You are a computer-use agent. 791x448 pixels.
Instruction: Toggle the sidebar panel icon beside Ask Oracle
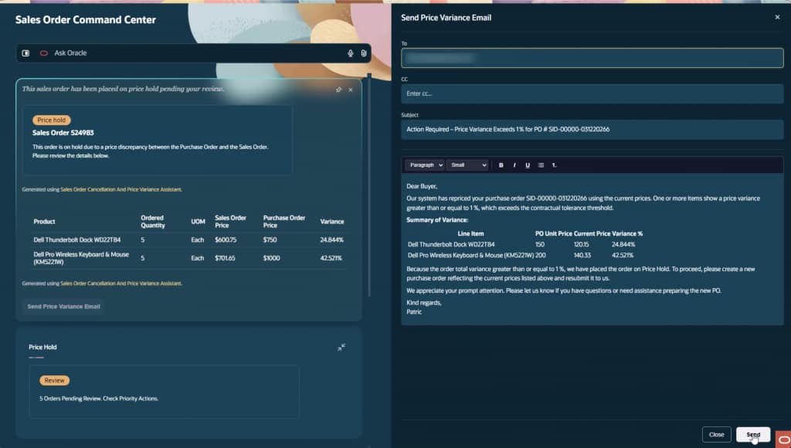25,53
